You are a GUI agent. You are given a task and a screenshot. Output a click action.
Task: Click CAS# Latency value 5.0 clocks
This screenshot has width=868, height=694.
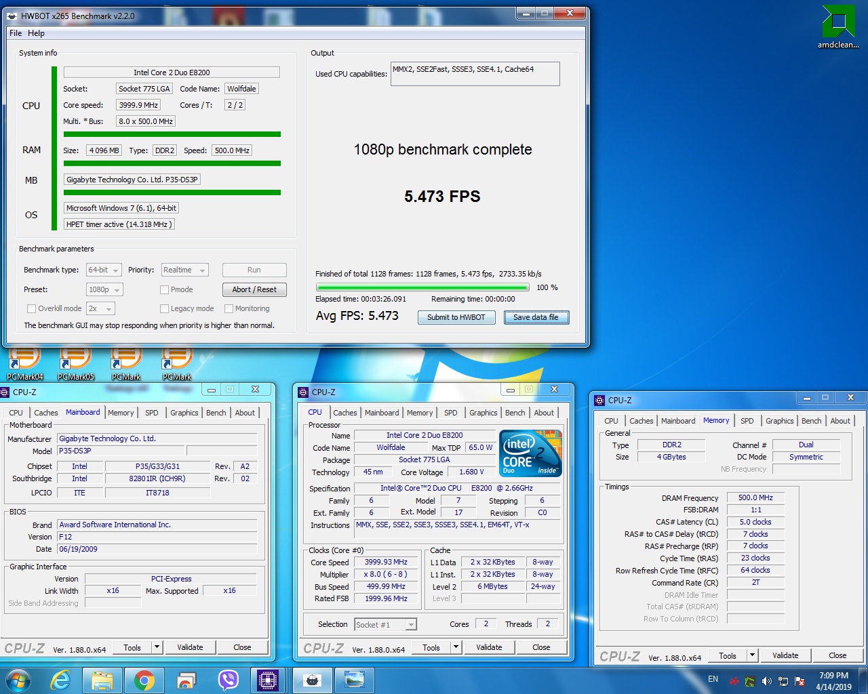[x=755, y=522]
